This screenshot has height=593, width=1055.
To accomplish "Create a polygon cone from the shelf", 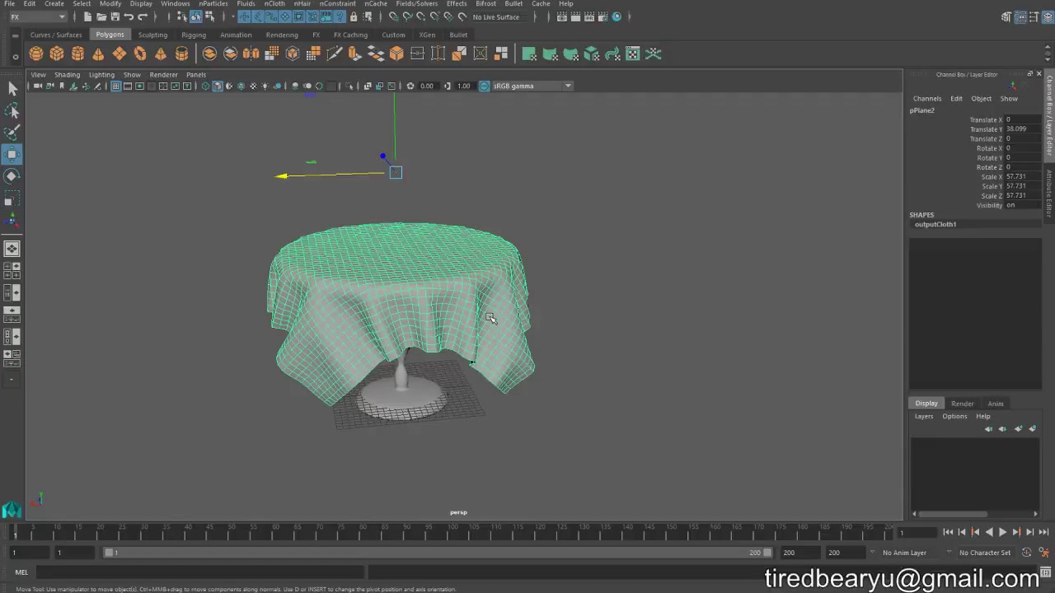I will [x=98, y=54].
